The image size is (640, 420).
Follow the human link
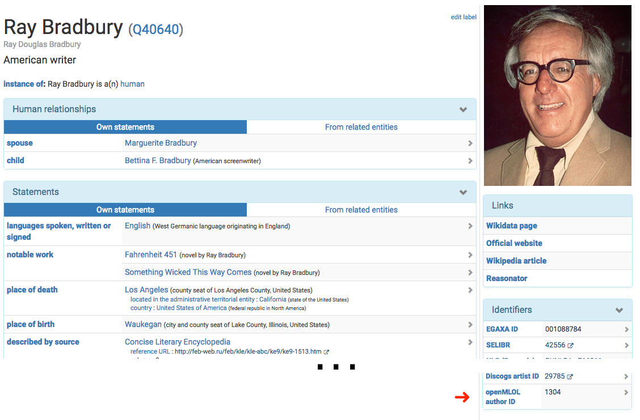132,84
